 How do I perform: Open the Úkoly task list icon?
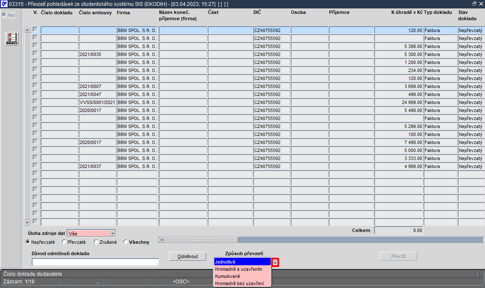(12, 39)
